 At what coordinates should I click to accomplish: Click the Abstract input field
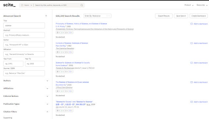click(24, 35)
